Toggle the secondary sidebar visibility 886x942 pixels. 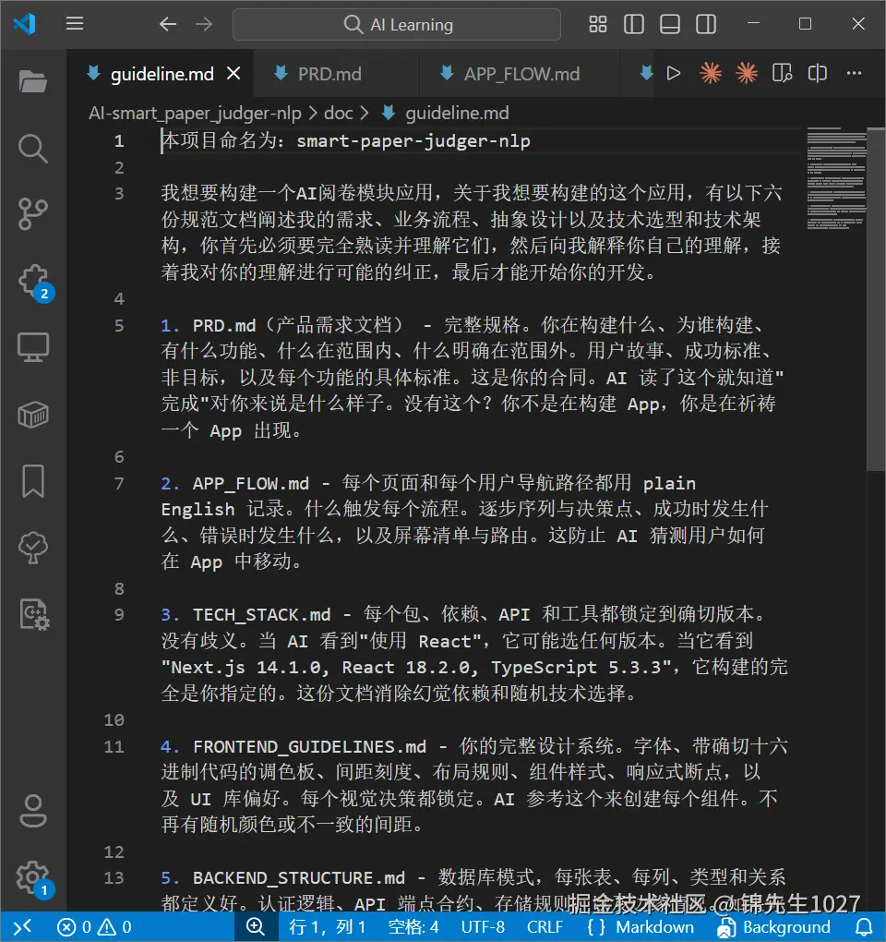click(706, 25)
